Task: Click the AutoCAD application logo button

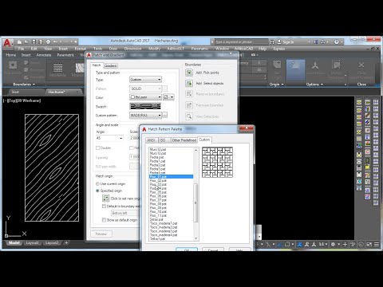Action: pyautogui.click(x=7, y=43)
